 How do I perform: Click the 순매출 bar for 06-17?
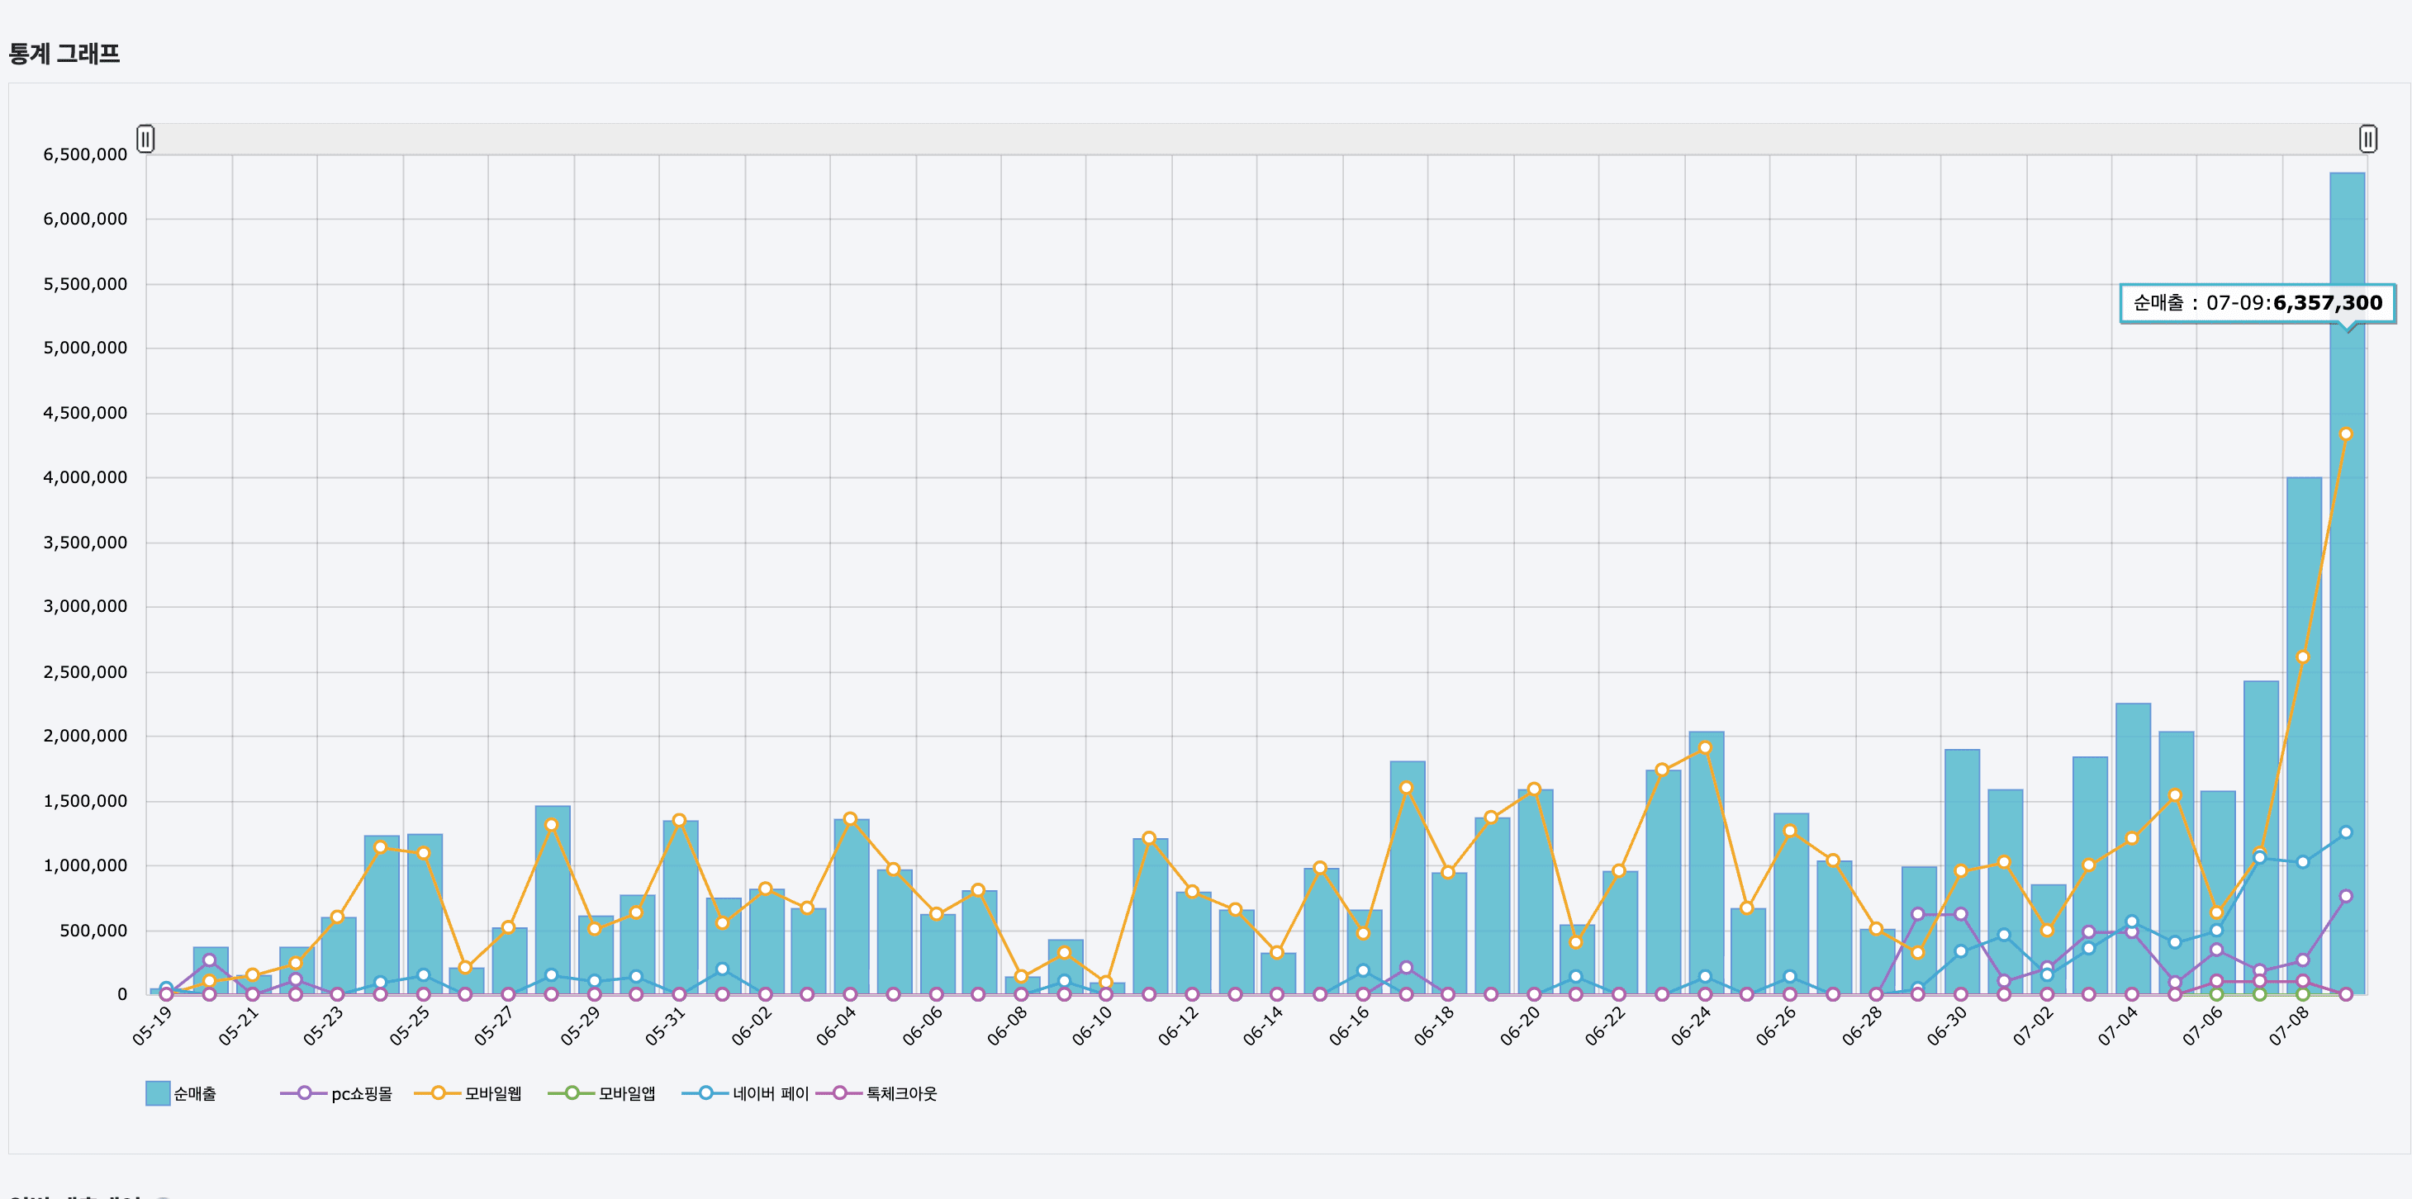[x=1408, y=877]
